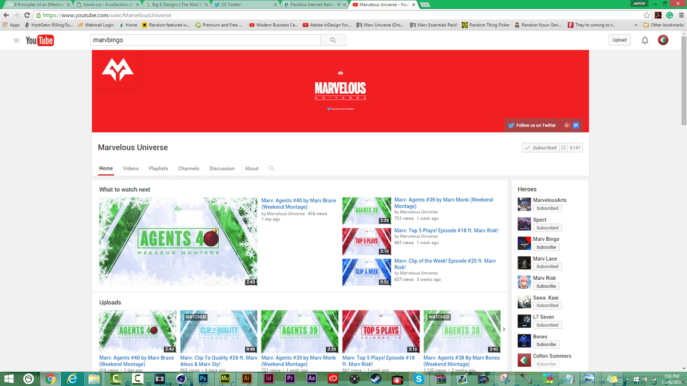Viewport: 687px width, 386px height.
Task: Toggle Subscribed for Sawa .Kaai
Action: click(x=547, y=305)
